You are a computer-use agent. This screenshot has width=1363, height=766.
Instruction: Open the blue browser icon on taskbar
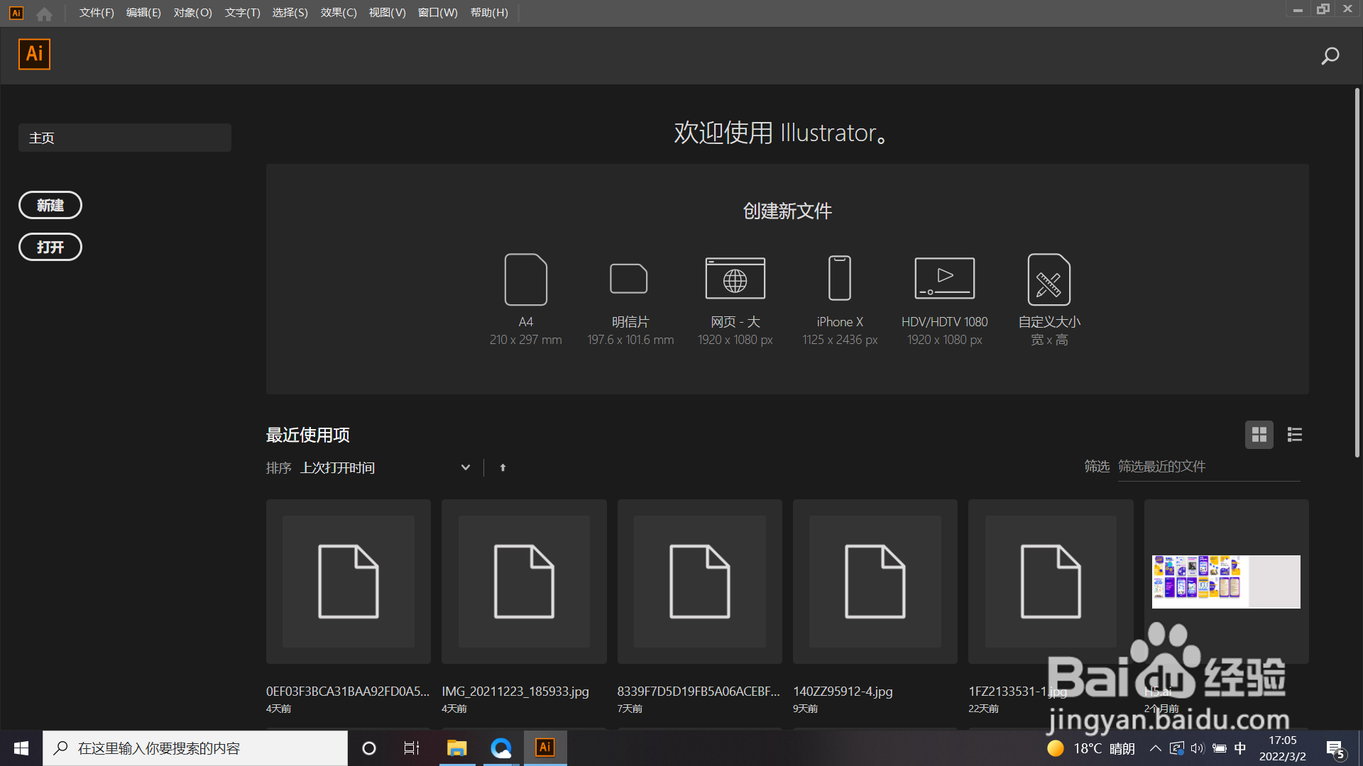tap(501, 748)
